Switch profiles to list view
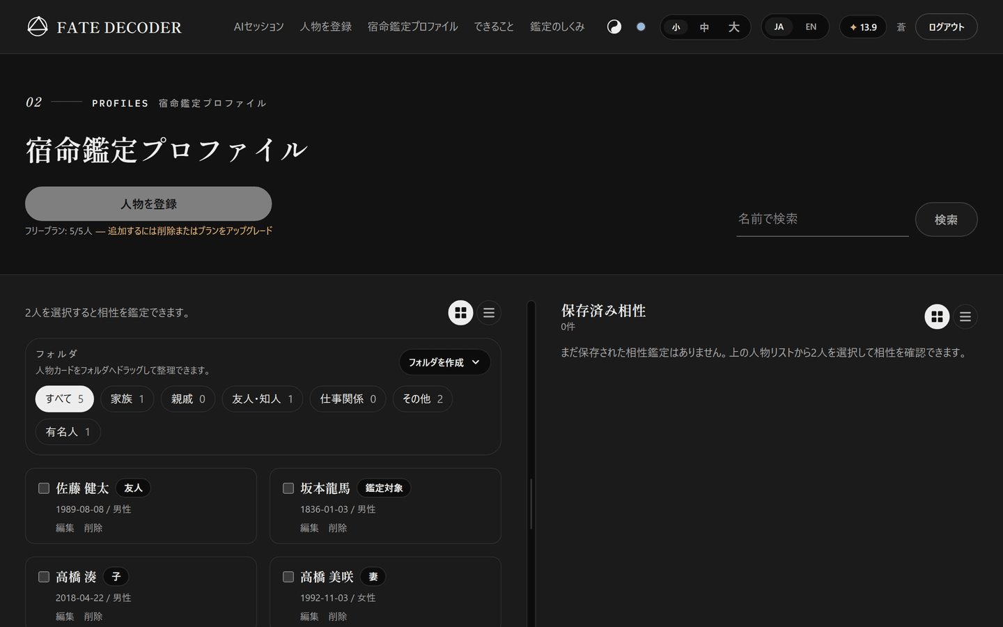1003x627 pixels. 489,313
